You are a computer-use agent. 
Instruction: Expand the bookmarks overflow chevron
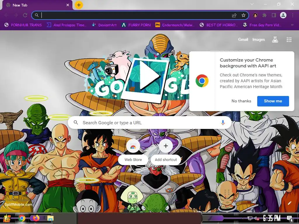[292, 25]
